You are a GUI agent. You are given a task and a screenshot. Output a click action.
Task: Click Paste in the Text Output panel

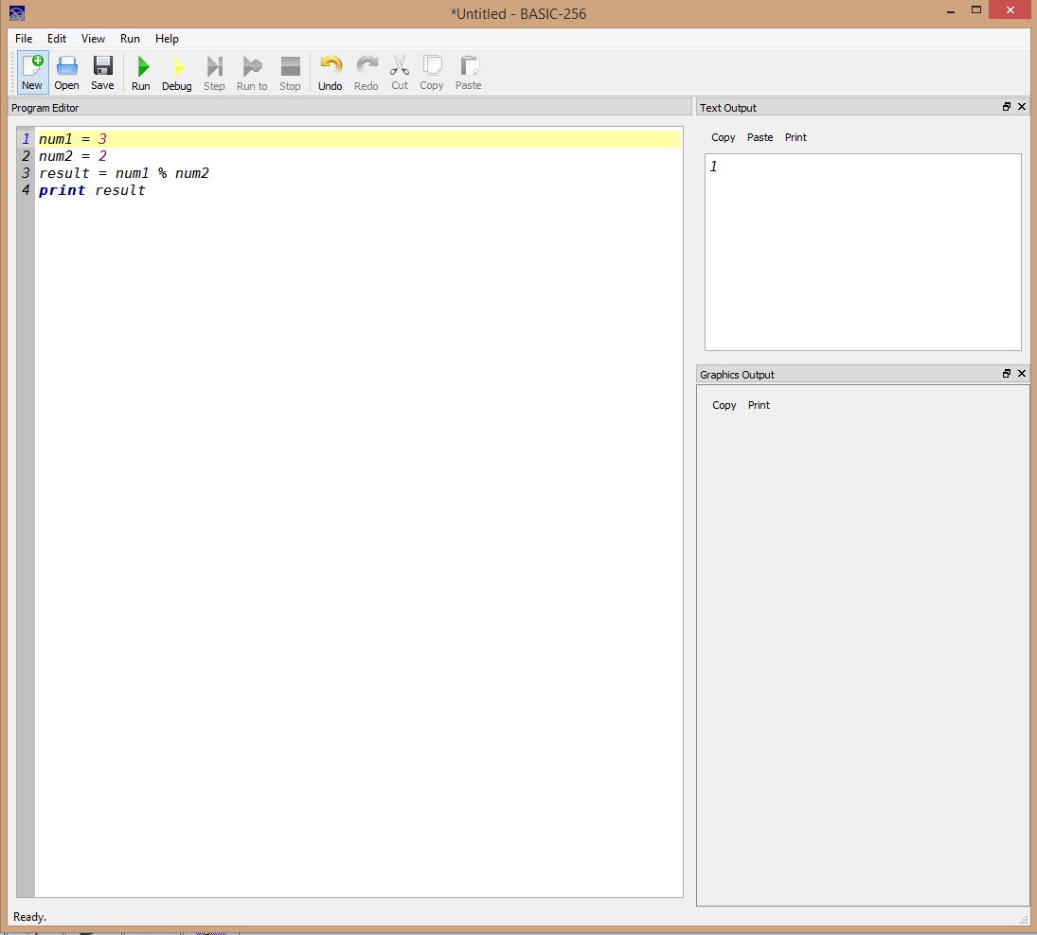(x=760, y=137)
